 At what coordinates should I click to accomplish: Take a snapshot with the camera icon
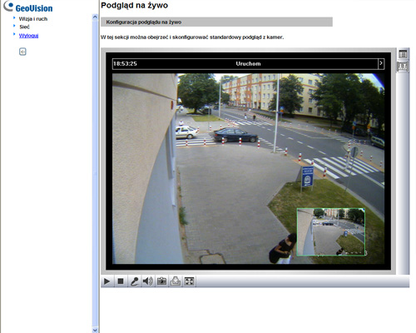pos(161,281)
